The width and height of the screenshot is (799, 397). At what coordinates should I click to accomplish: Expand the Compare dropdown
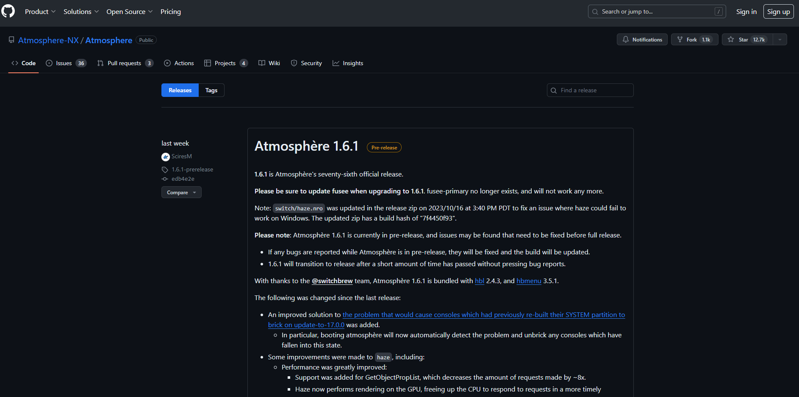point(181,192)
